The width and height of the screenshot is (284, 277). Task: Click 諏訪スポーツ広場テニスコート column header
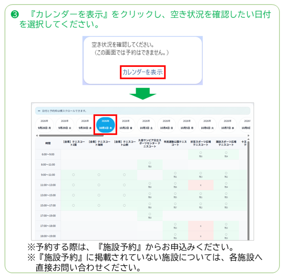(226, 143)
